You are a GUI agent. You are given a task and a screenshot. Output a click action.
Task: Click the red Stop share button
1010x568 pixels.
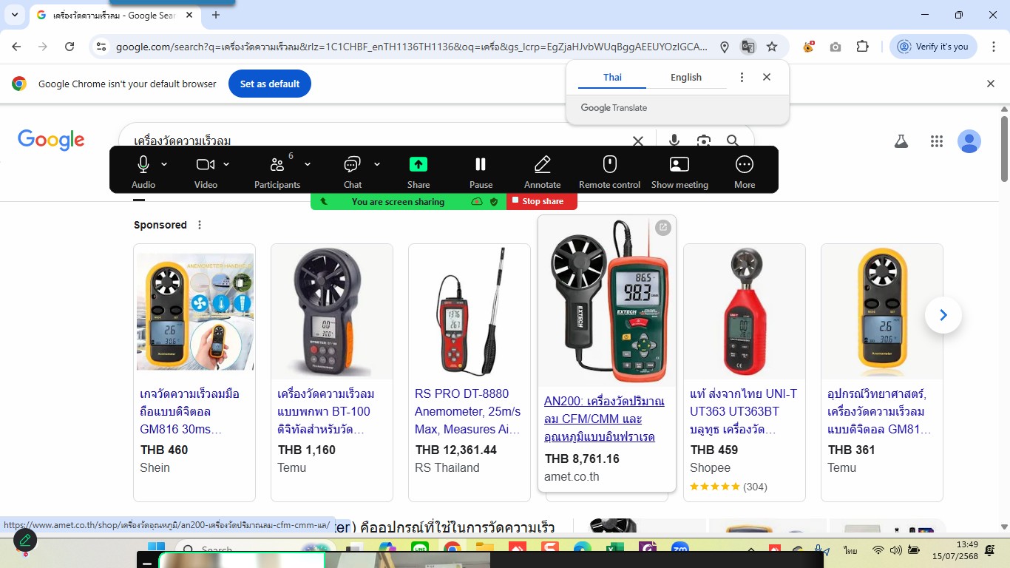[x=542, y=201]
